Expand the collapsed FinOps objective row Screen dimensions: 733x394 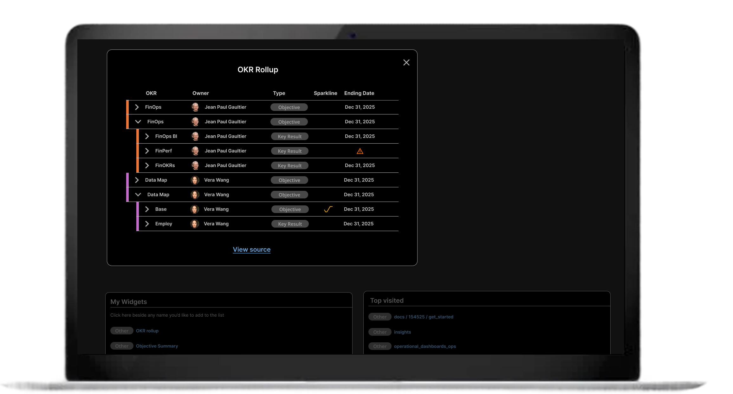[137, 107]
